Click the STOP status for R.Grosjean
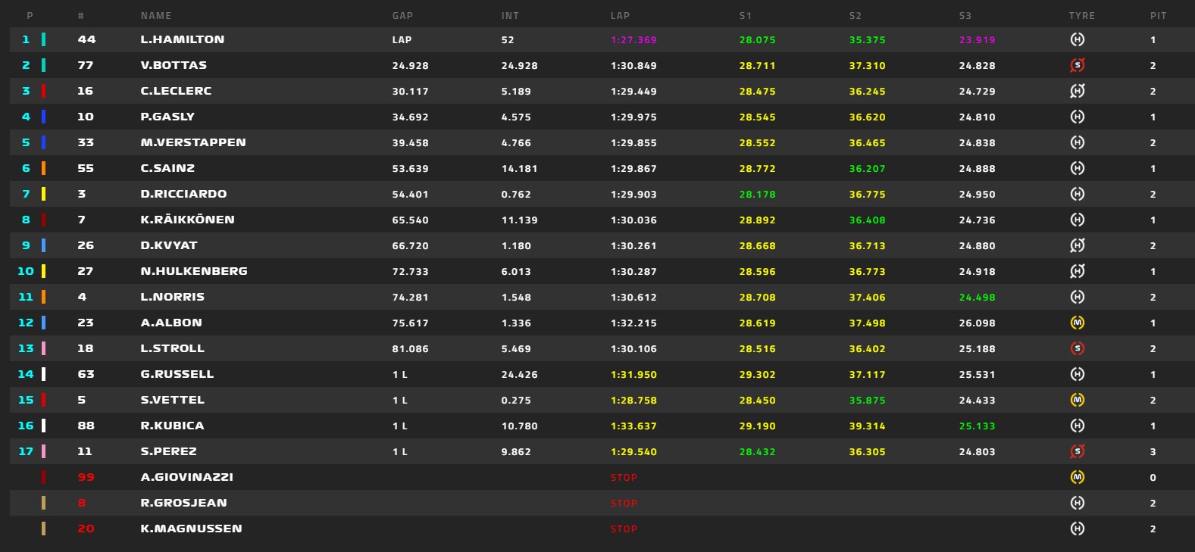 coord(624,503)
